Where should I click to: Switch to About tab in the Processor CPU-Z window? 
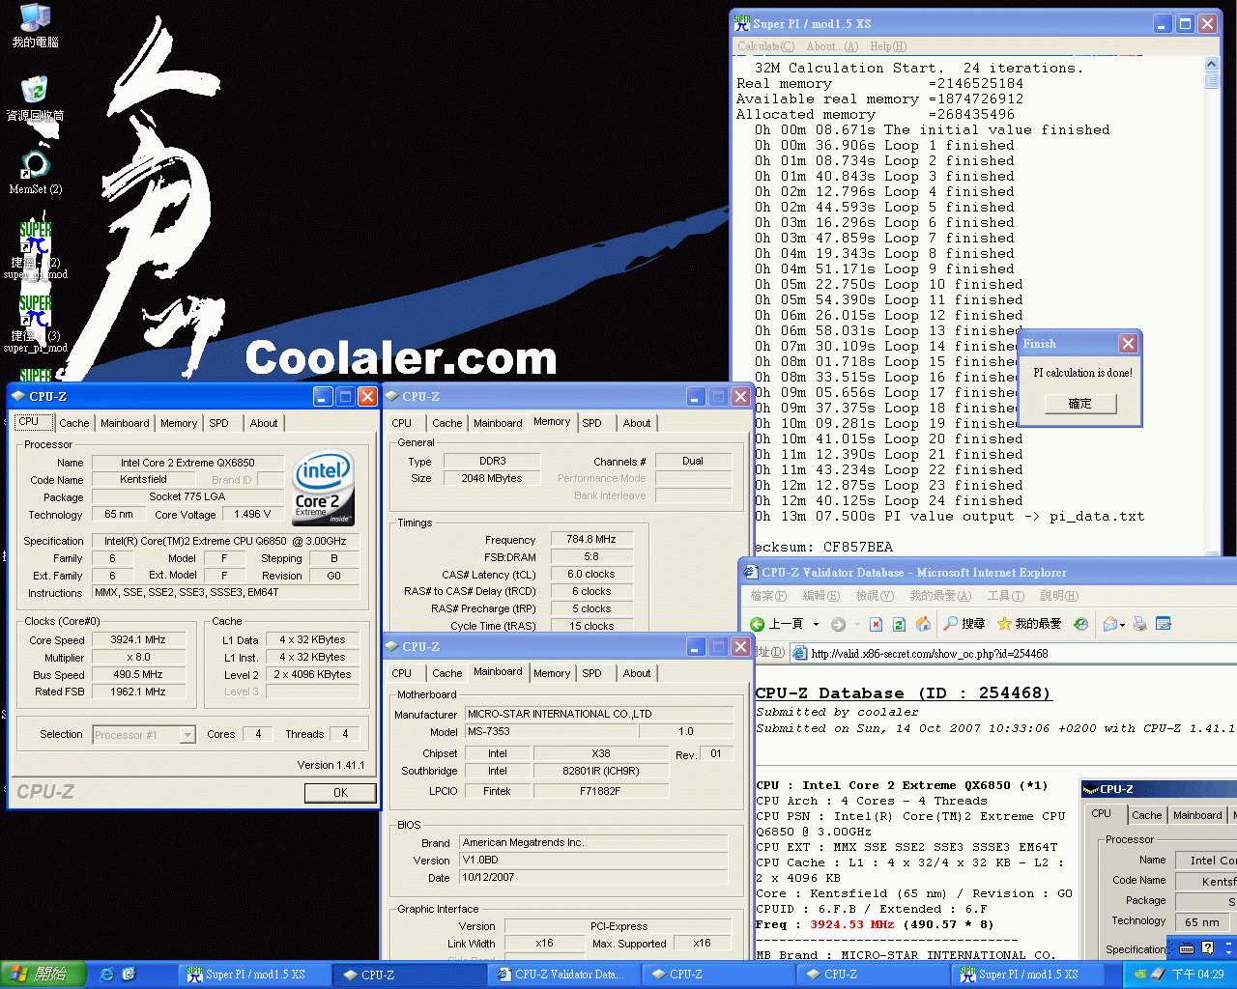[264, 423]
